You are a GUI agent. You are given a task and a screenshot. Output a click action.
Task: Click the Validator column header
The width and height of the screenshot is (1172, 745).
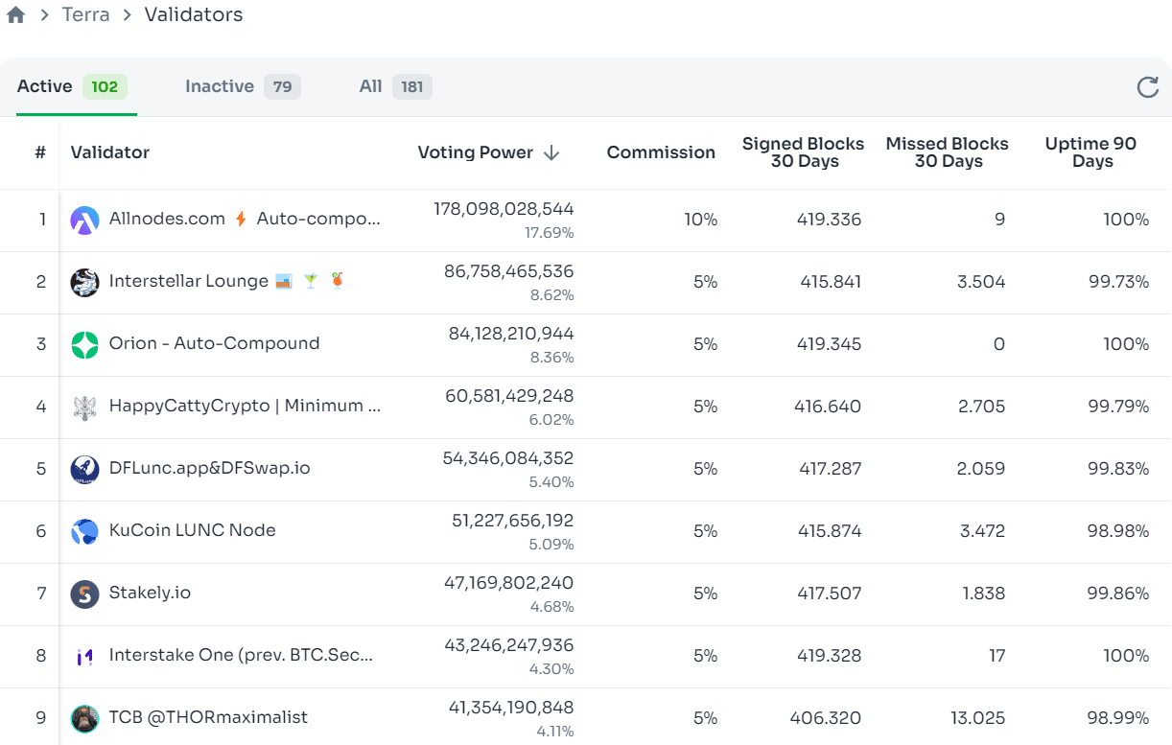point(110,152)
